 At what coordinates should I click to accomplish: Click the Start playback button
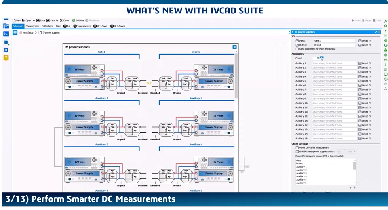pyautogui.click(x=356, y=21)
